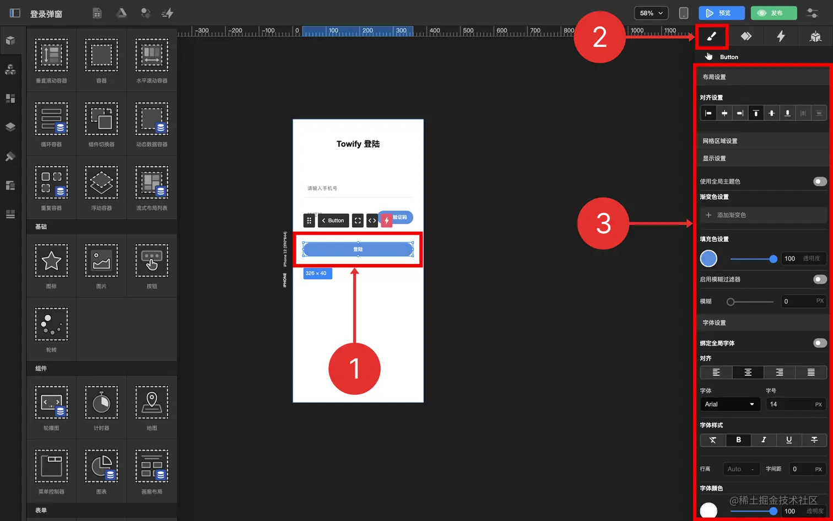Select the 垂直滚动容器 component
The width and height of the screenshot is (833, 521).
point(51,60)
